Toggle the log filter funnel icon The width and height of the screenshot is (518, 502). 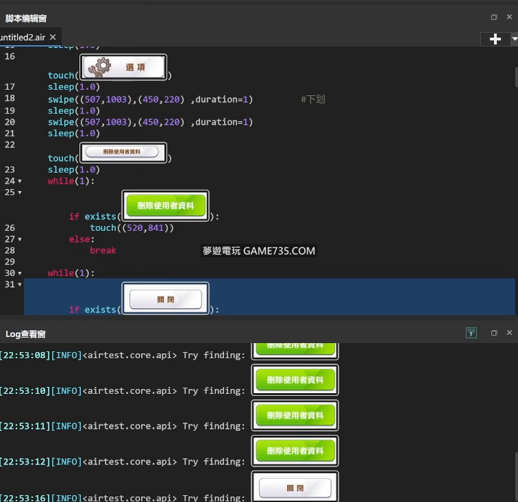coord(471,333)
